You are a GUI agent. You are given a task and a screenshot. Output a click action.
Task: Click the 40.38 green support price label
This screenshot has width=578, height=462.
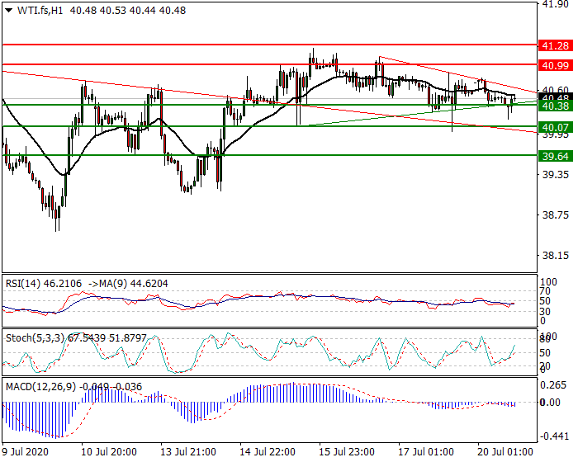[556, 106]
